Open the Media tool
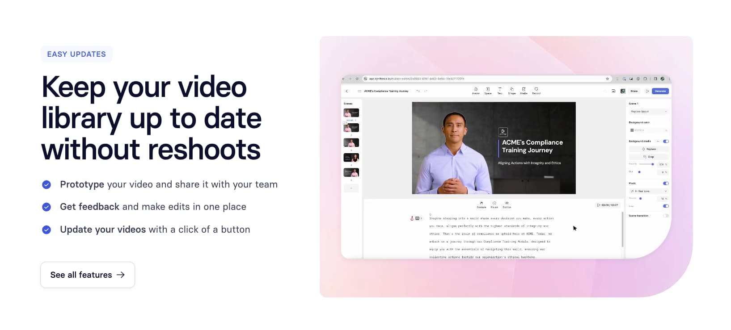Image resolution: width=731 pixels, height=330 pixels. tap(524, 91)
